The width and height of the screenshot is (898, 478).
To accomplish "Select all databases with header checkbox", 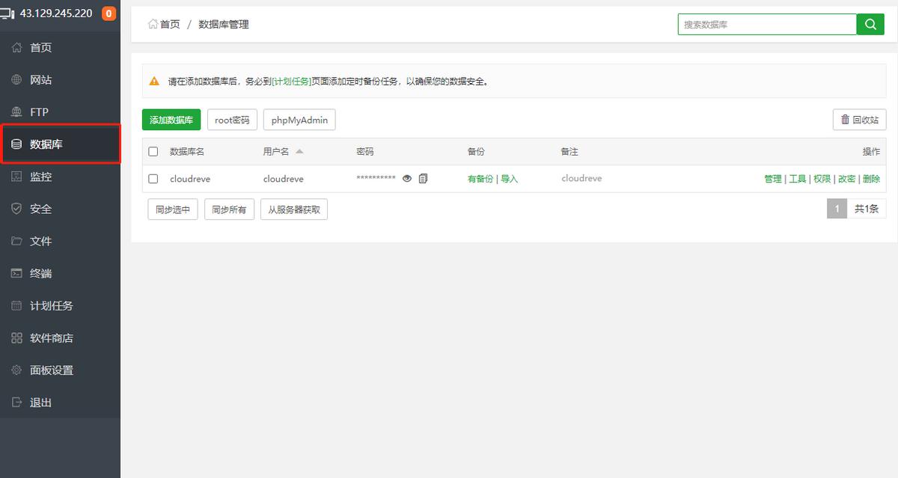I will point(153,150).
